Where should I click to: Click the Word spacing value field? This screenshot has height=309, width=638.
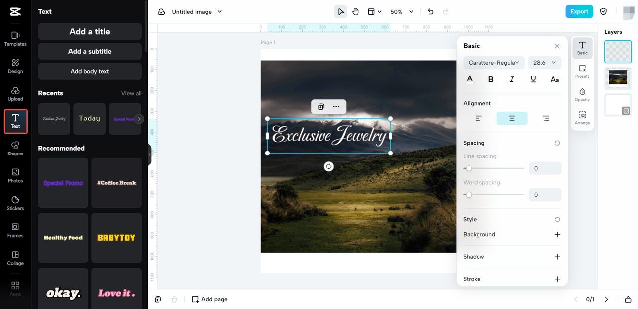coord(545,195)
